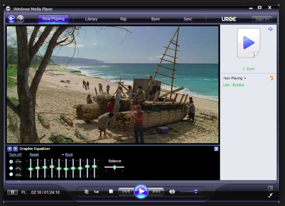This screenshot has height=206, width=285.
Task: Click the volume slider
Action: (190, 192)
